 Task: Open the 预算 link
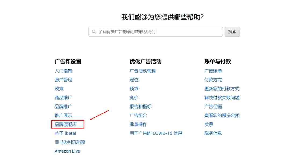[134, 89]
